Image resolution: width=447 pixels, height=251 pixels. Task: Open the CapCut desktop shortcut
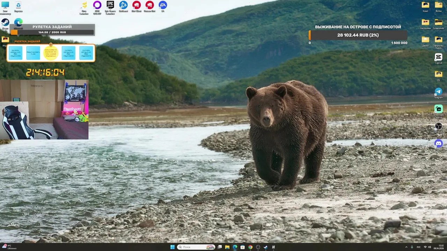pyautogui.click(x=439, y=59)
